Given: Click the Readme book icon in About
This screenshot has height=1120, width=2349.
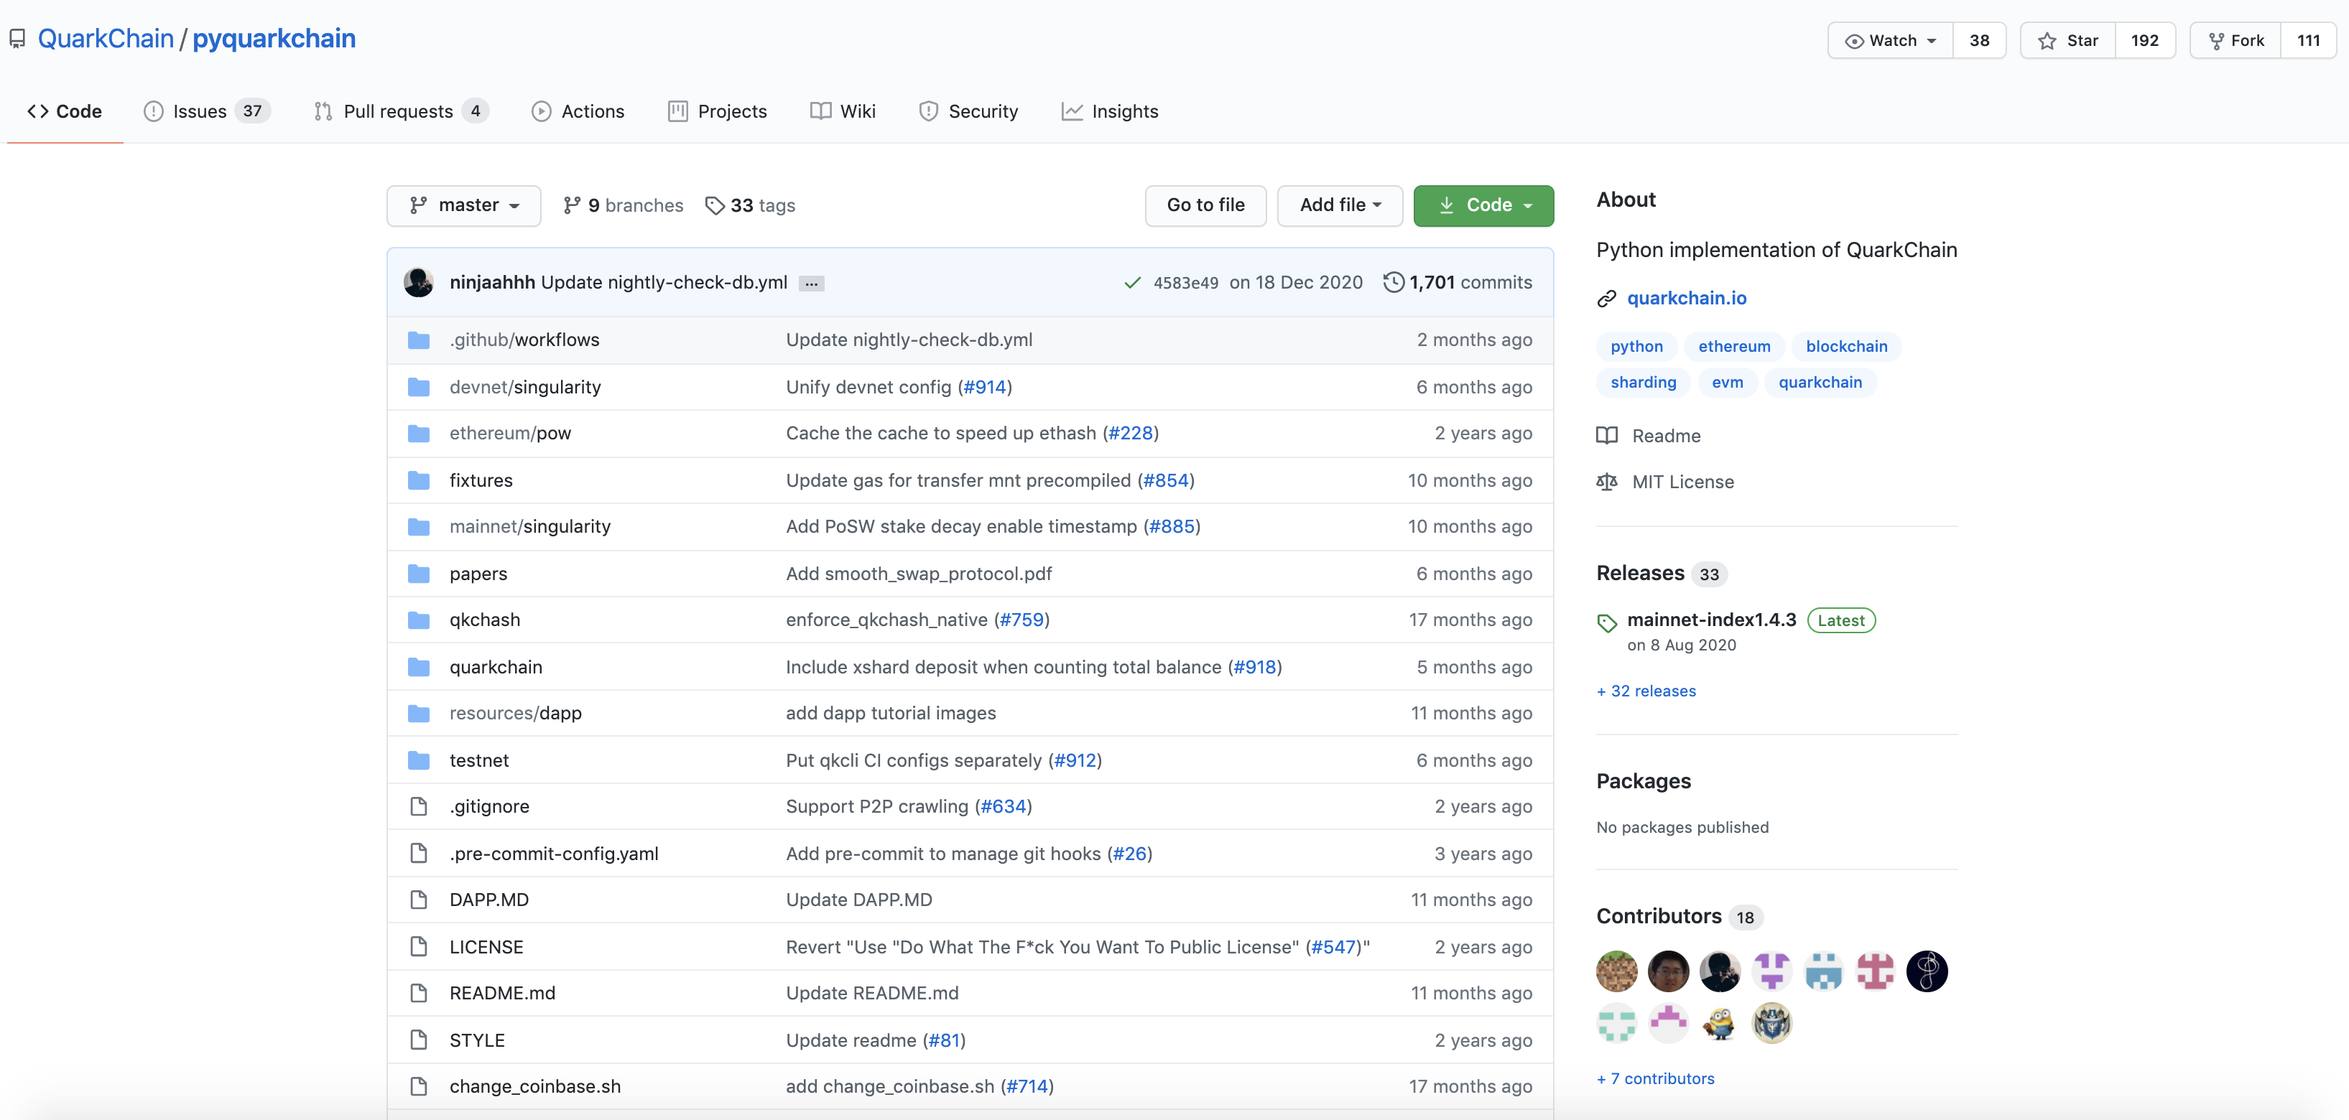Looking at the screenshot, I should (x=1607, y=436).
